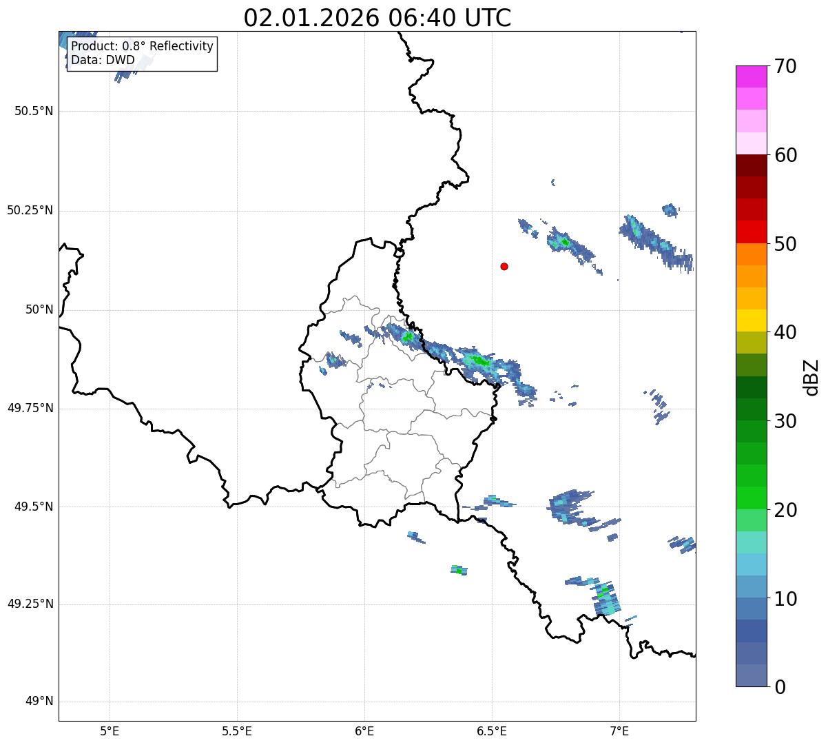Click the small green echo near 6.4°E 49.3°N
828x745 pixels.
tap(459, 570)
